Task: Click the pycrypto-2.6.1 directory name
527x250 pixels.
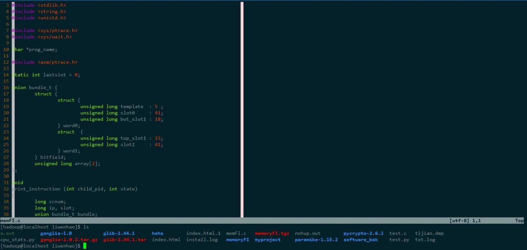Action: tap(364, 233)
